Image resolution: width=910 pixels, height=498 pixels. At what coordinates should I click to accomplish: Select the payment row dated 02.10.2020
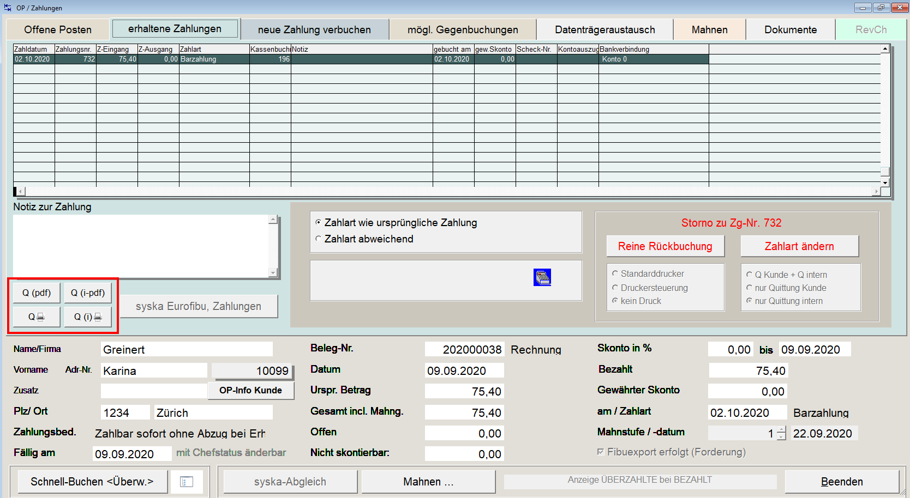361,59
